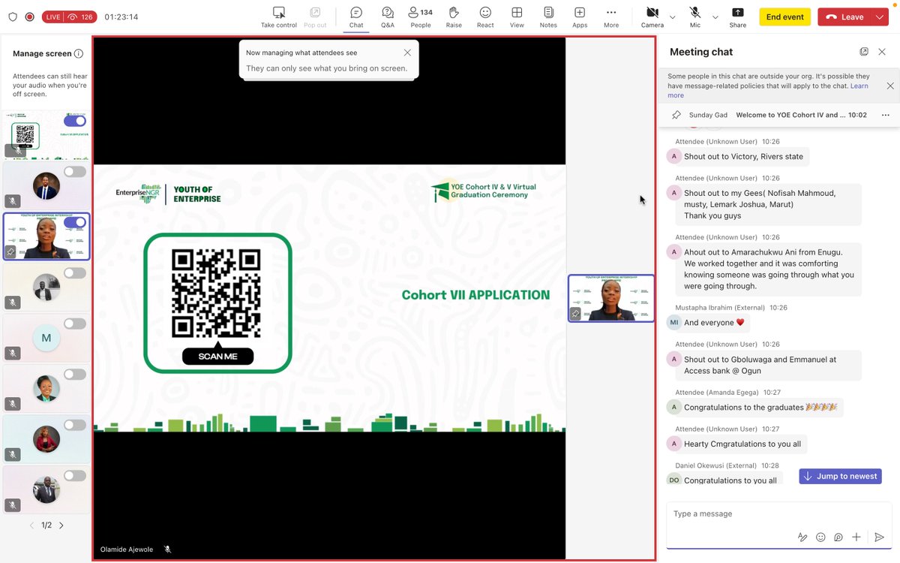Unmute the Mic in toolbar
The image size is (900, 563).
tap(695, 17)
